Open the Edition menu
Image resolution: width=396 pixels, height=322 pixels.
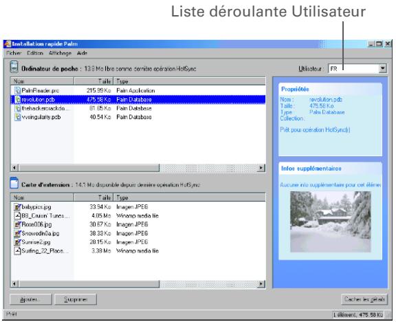(35, 53)
